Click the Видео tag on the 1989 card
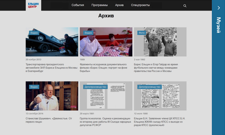 pyautogui.click(x=88, y=33)
